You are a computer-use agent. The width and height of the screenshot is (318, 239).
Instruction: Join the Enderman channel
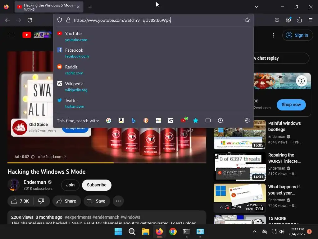coord(70,185)
